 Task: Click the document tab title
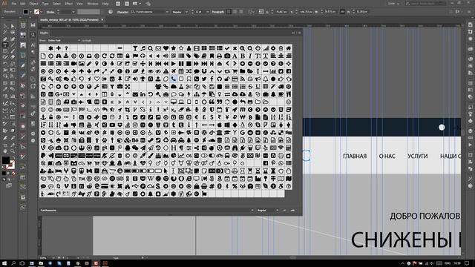[x=69, y=20]
